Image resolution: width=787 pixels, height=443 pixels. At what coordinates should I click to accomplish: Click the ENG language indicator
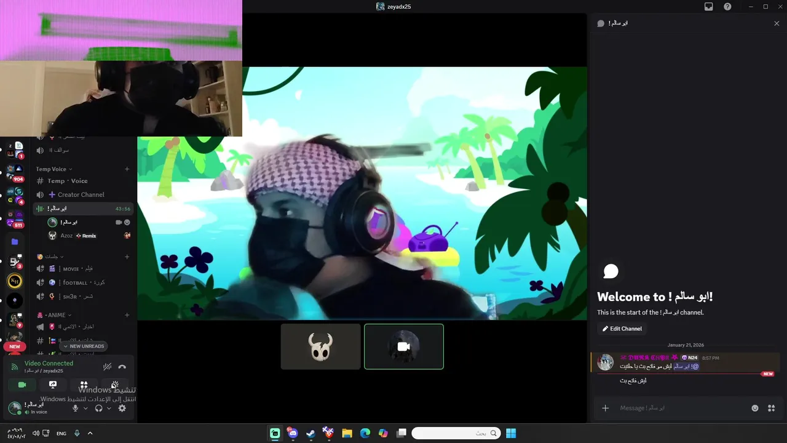[61, 433]
